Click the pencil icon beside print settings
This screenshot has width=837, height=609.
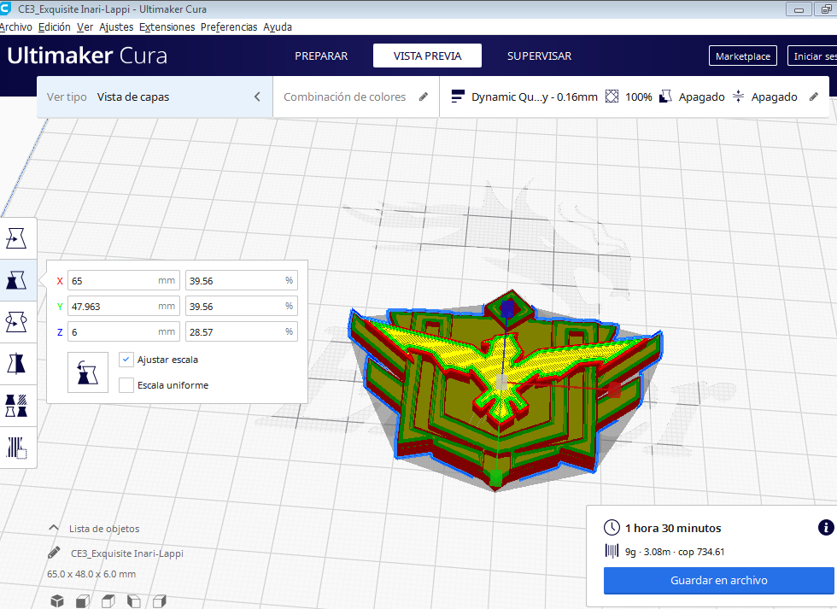(x=813, y=97)
